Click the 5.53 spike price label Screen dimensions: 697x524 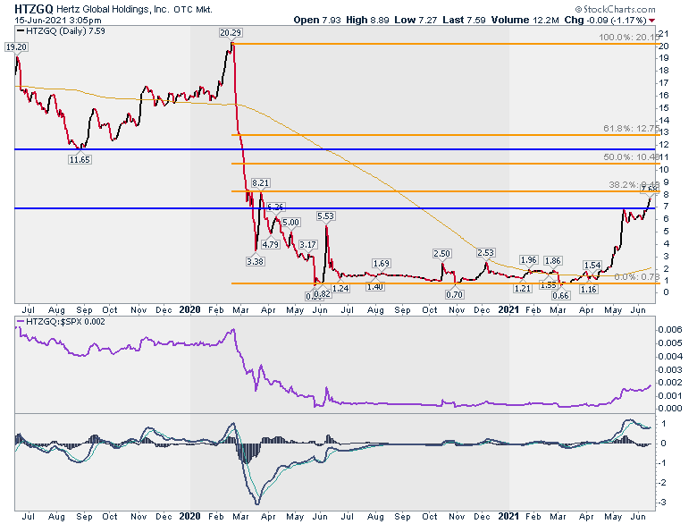tap(325, 216)
